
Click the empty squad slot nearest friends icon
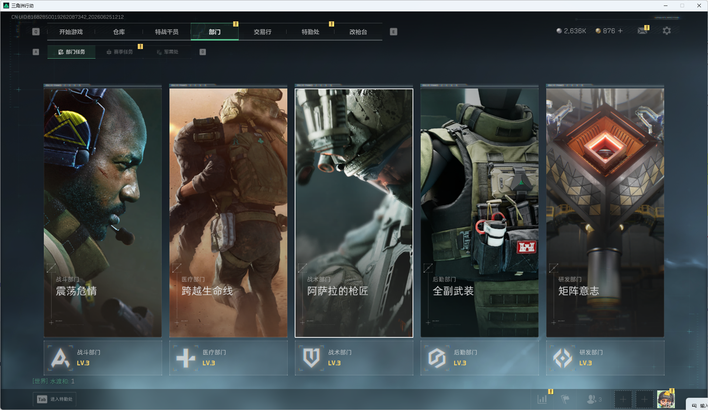click(623, 399)
